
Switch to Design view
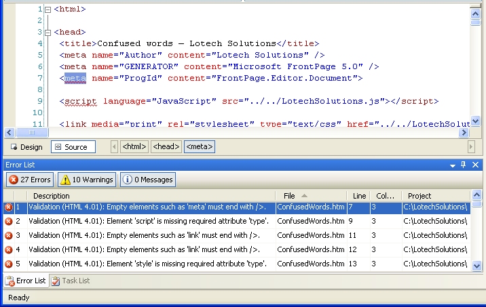[26, 146]
